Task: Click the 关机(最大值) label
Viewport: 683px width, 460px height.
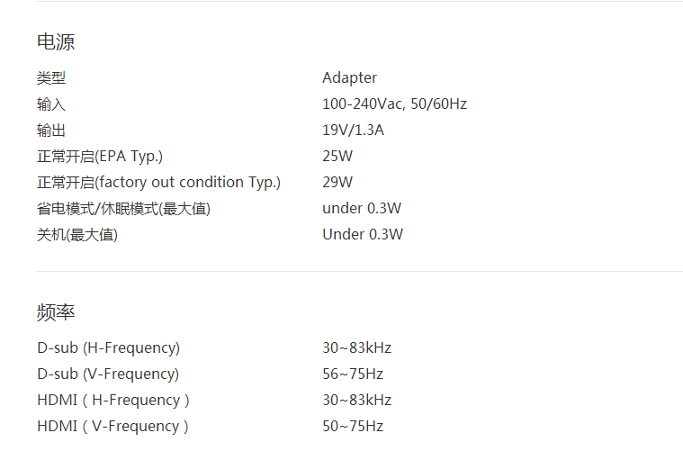Action: pos(77,234)
